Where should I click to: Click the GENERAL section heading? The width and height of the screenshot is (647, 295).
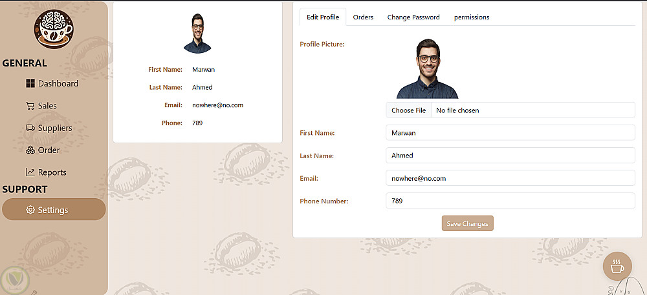(x=25, y=63)
